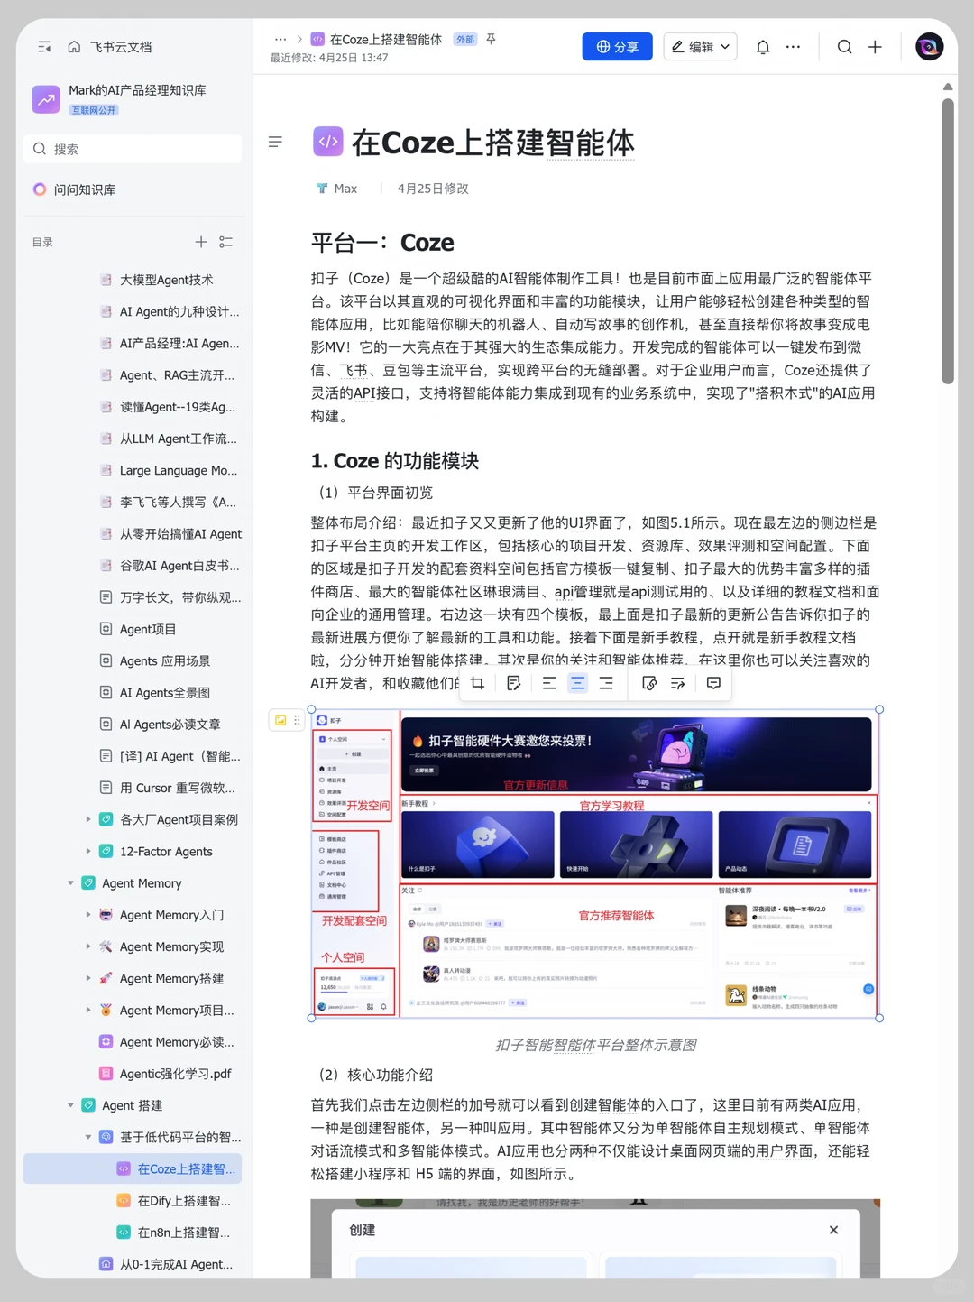Image resolution: width=974 pixels, height=1302 pixels.
Task: Search the document with magnifier icon
Action: coord(844,47)
